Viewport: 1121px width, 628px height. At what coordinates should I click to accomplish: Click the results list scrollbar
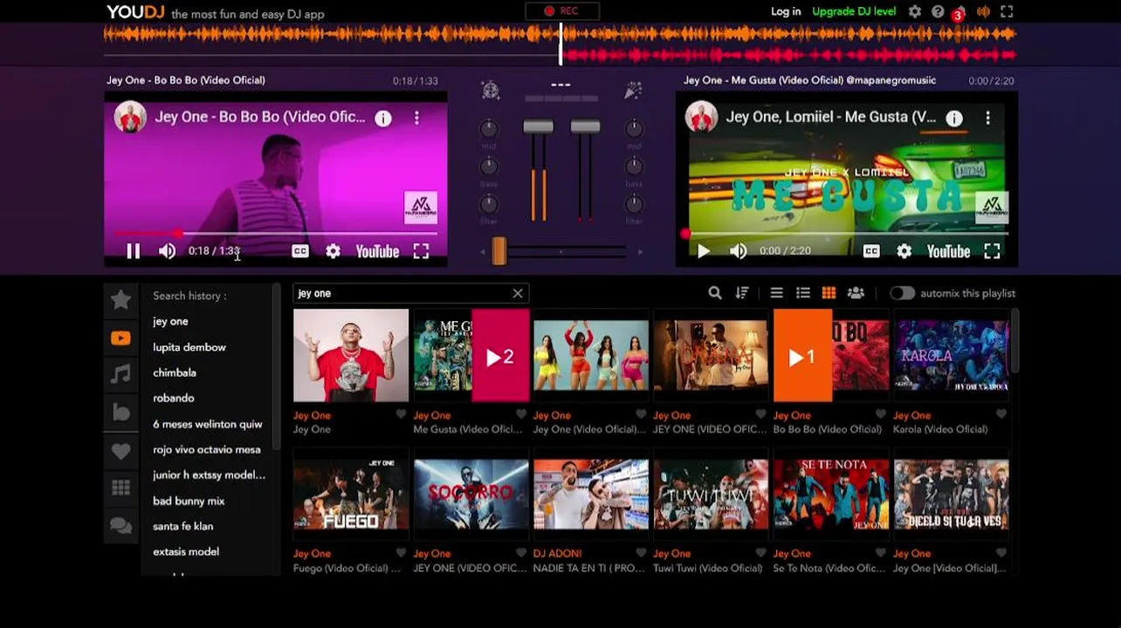[1014, 344]
